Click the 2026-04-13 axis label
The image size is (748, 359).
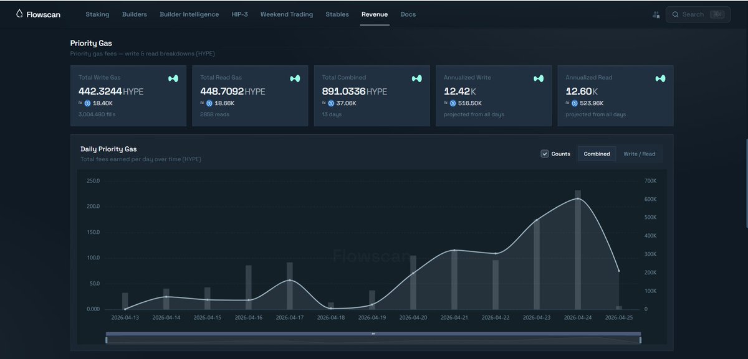click(x=125, y=317)
